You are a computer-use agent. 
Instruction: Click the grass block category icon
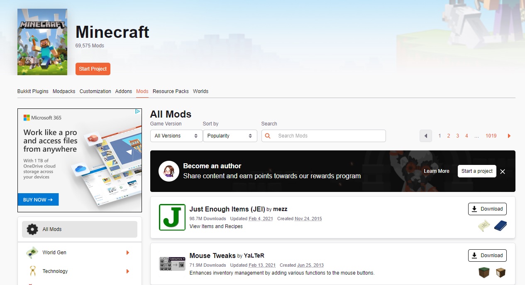[484, 273]
